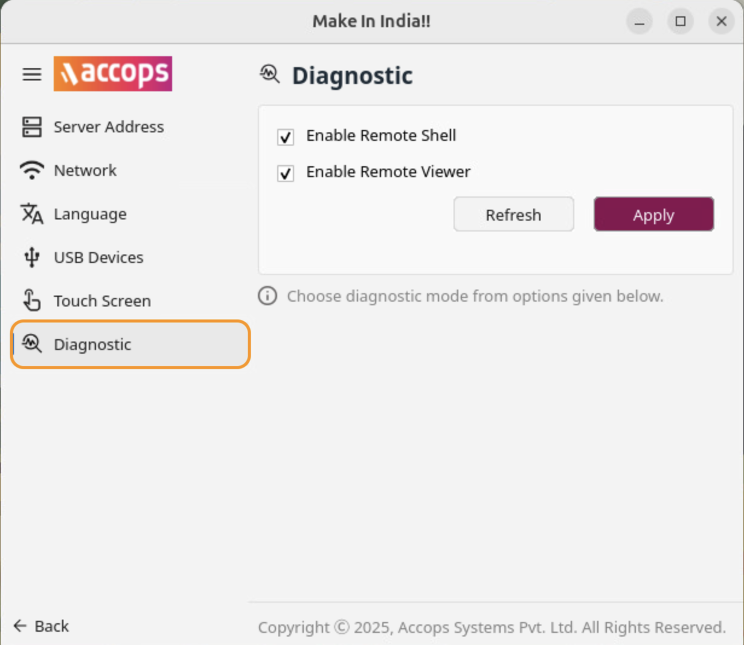
Task: Select Language in the sidebar
Action: coord(90,214)
